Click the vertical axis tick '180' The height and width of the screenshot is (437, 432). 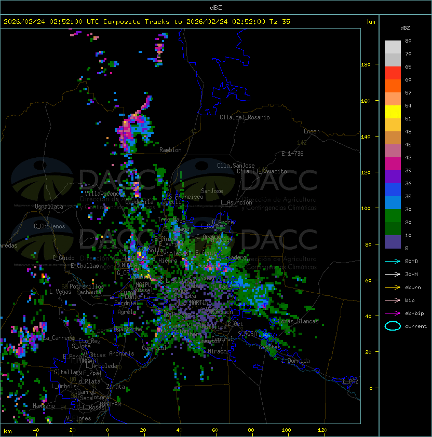pyautogui.click(x=366, y=65)
